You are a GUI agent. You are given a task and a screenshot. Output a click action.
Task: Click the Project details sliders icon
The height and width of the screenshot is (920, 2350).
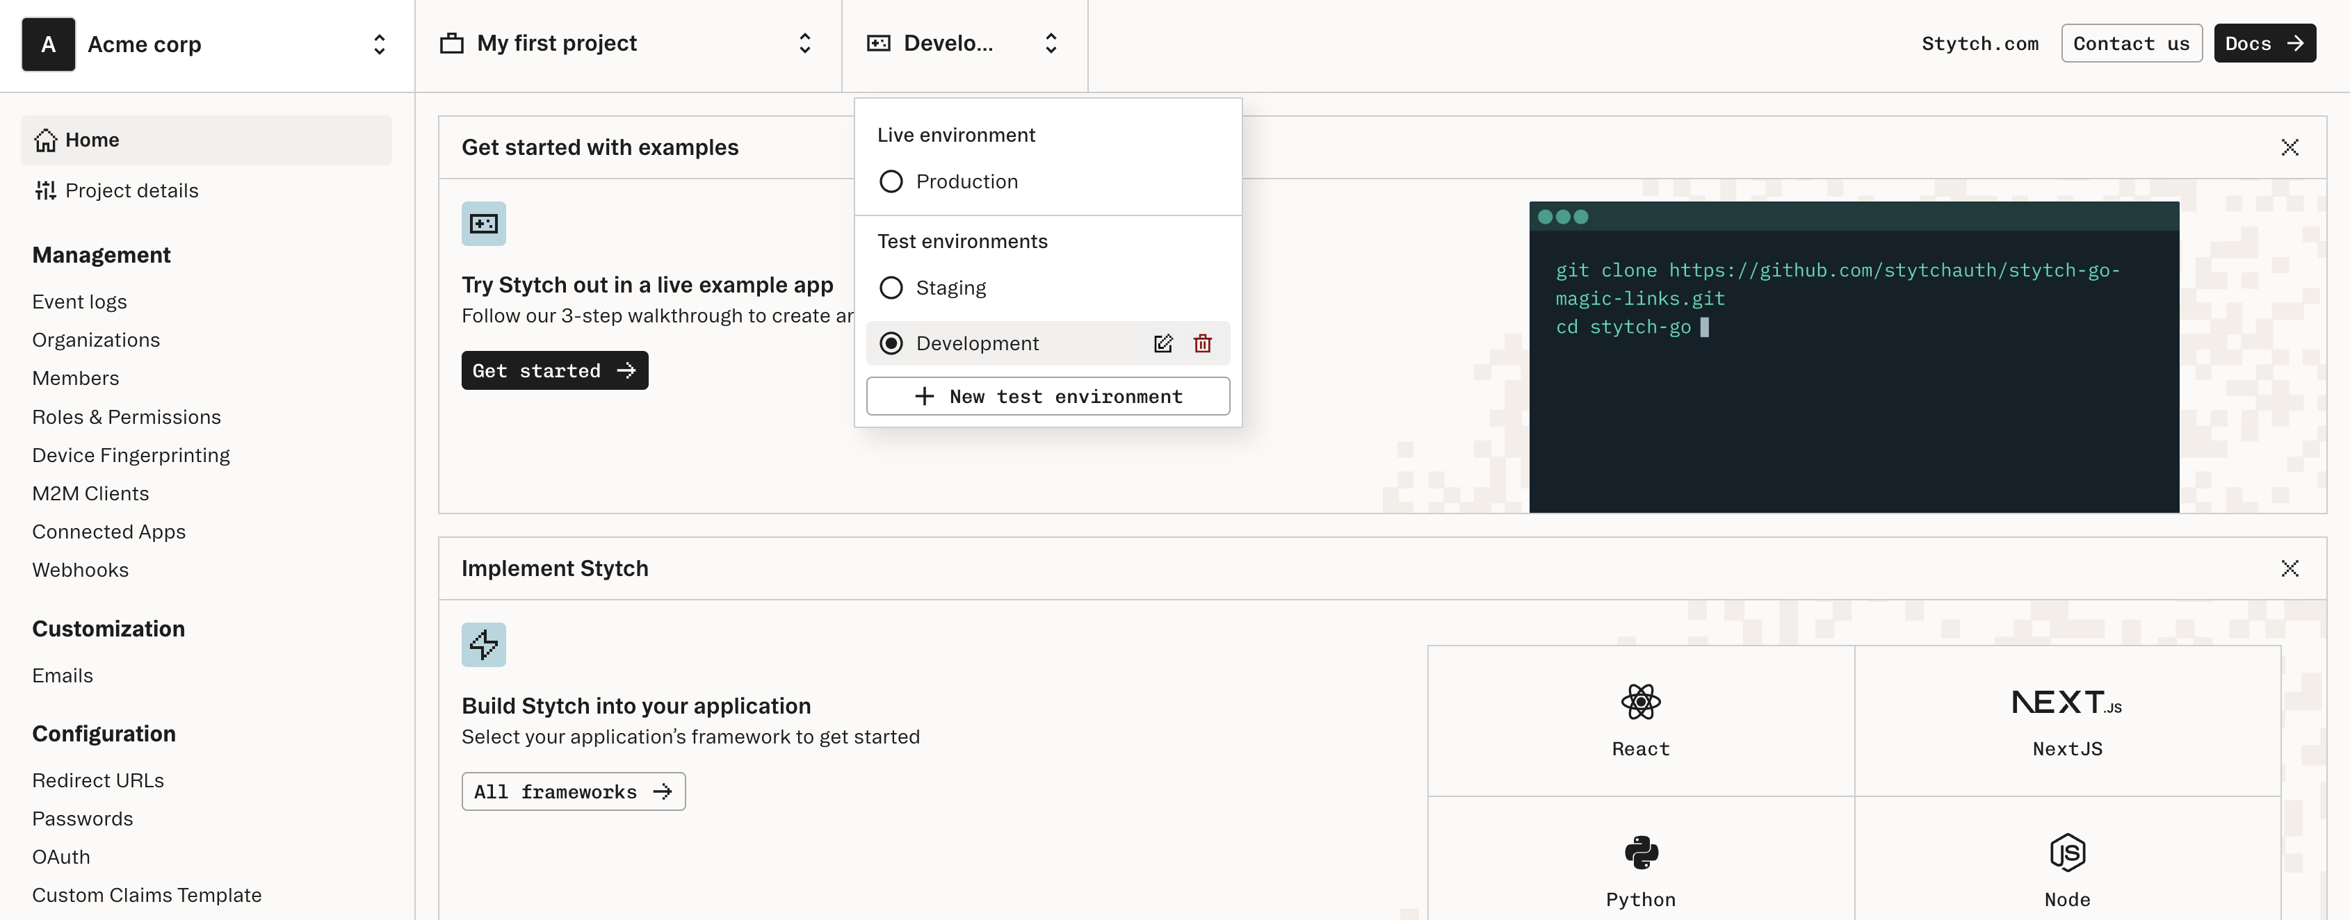(44, 190)
